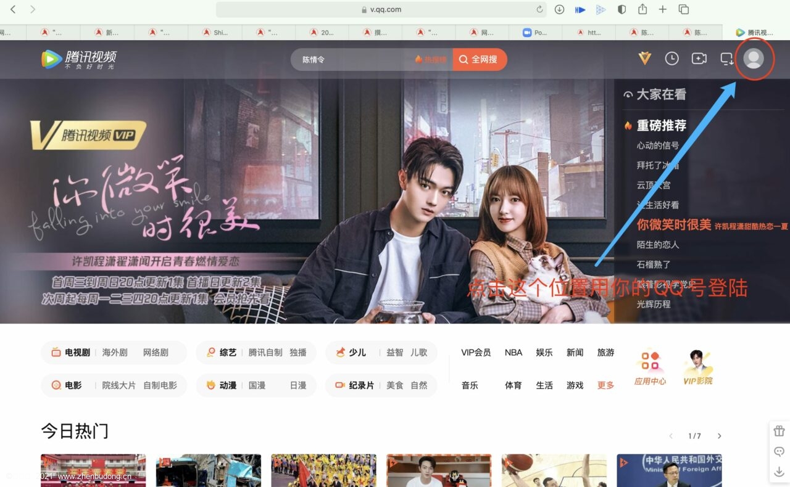Screen dimensions: 790x487
Task: Open the NBA channel link
Action: (x=513, y=353)
